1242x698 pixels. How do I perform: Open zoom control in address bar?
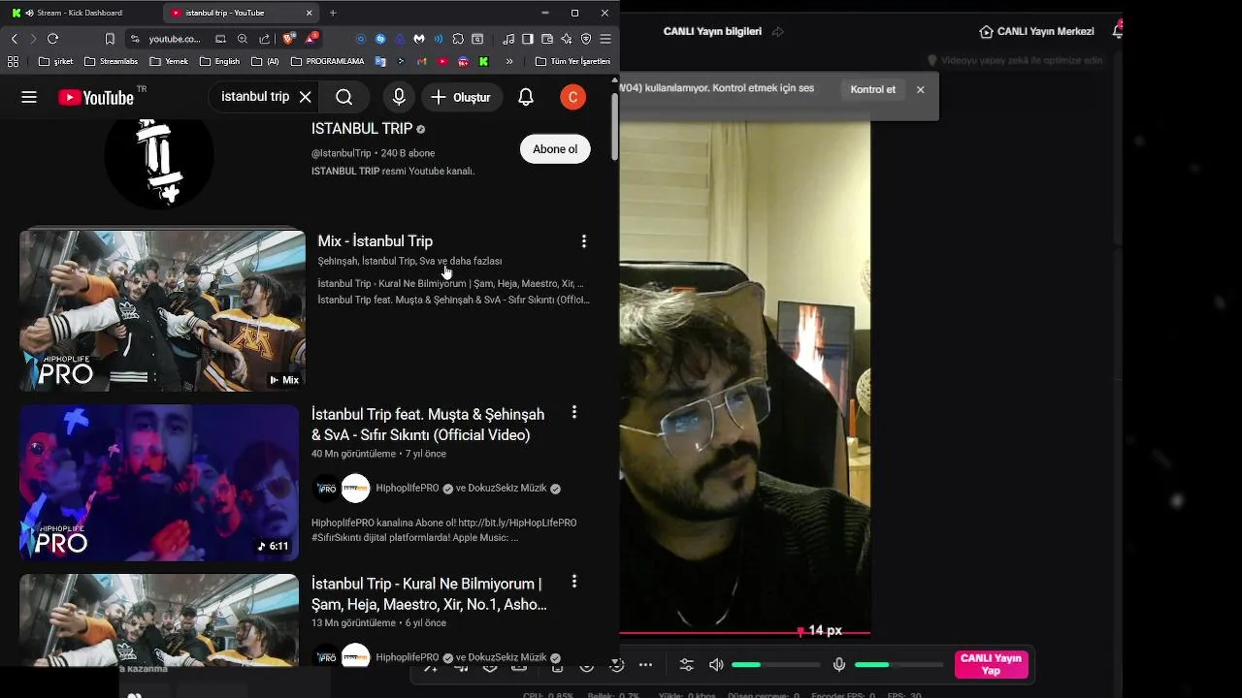pyautogui.click(x=243, y=39)
